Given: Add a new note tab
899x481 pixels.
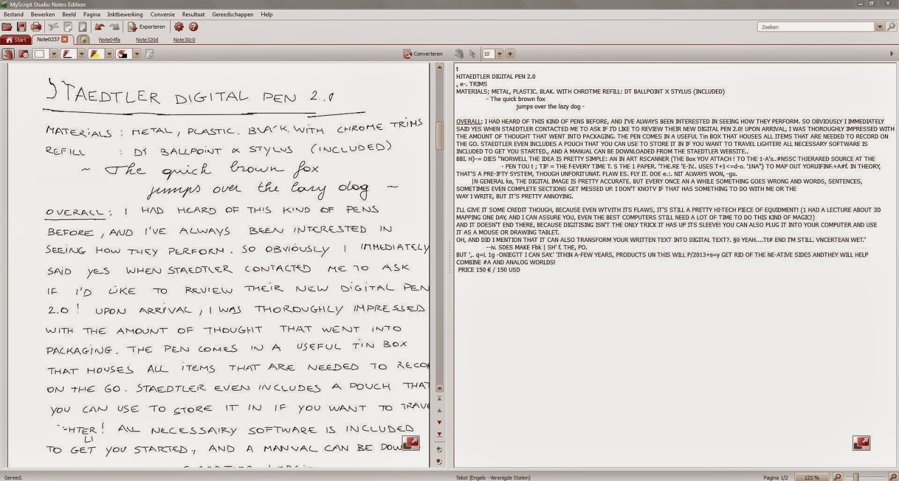Looking at the screenshot, I should (x=83, y=40).
